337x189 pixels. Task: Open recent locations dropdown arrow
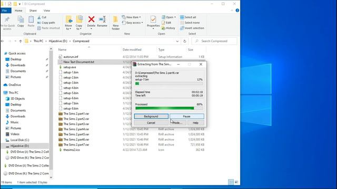click(x=15, y=41)
